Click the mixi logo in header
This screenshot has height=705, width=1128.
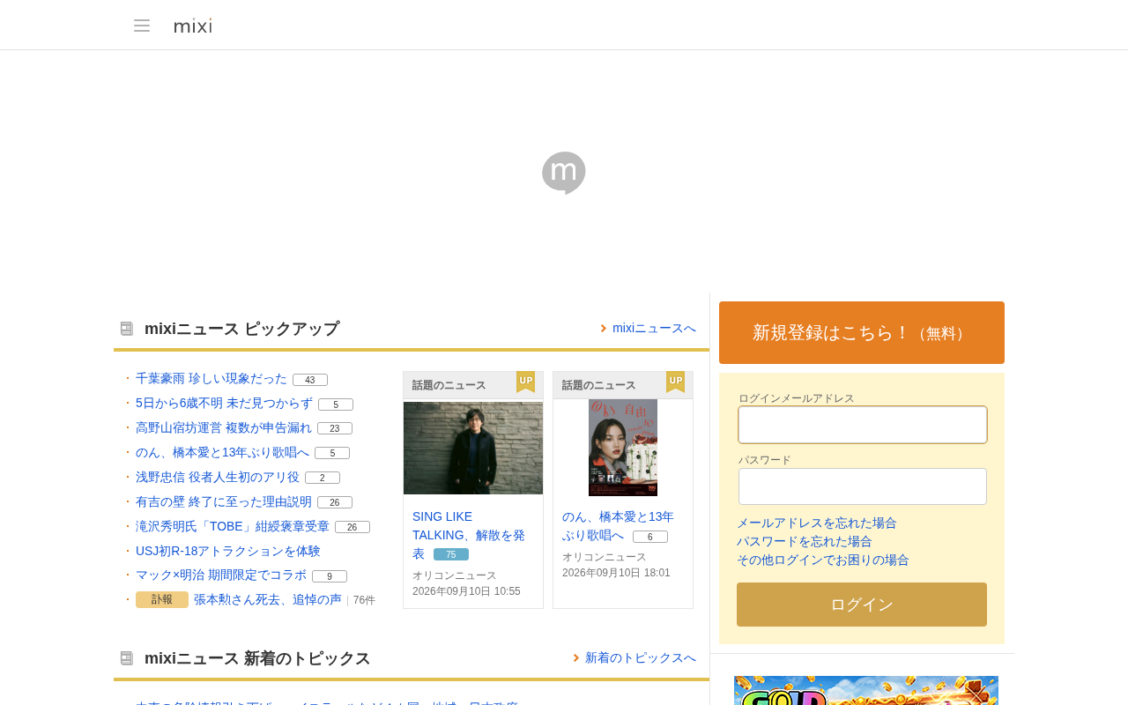click(193, 26)
